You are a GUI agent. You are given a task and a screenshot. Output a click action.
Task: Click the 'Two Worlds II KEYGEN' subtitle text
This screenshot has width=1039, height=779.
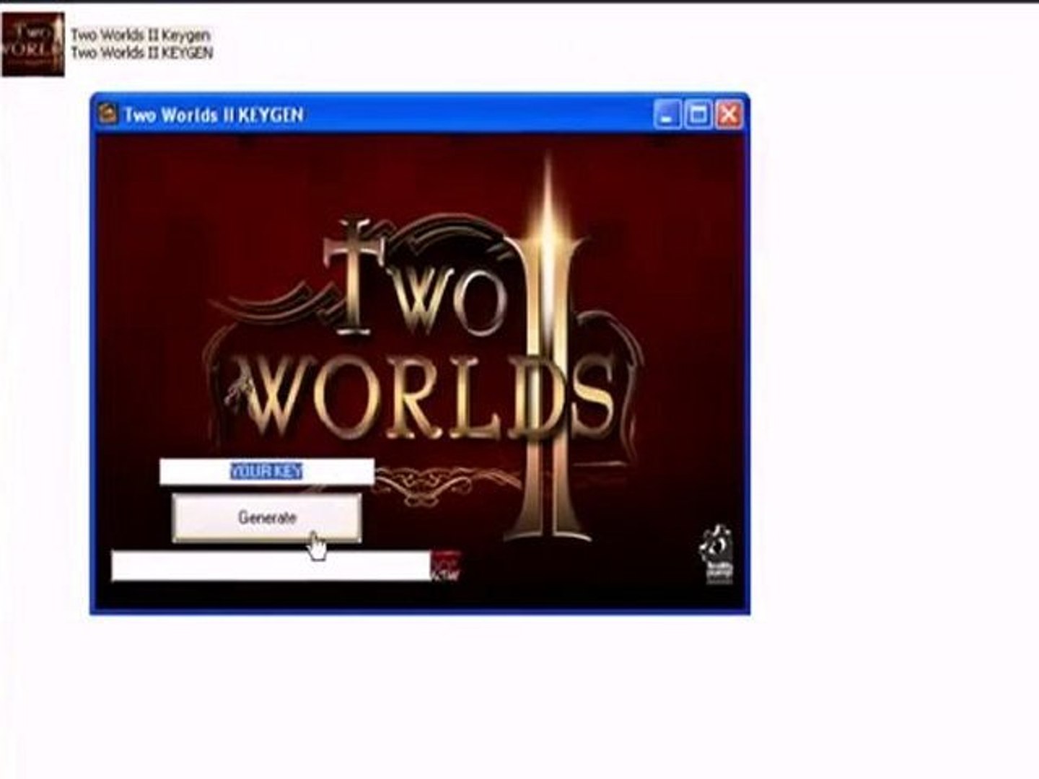point(141,53)
